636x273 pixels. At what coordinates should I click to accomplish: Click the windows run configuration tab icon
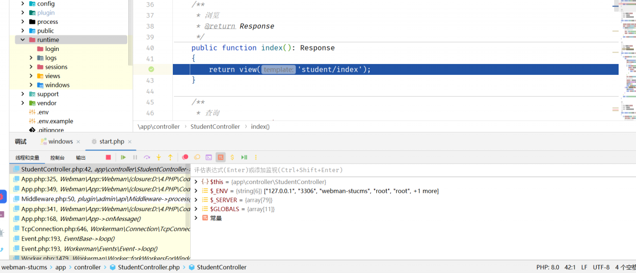point(44,141)
